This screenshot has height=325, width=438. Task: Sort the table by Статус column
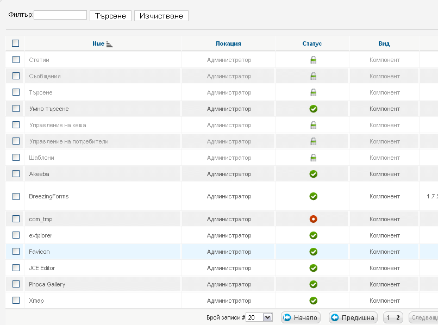pyautogui.click(x=312, y=43)
